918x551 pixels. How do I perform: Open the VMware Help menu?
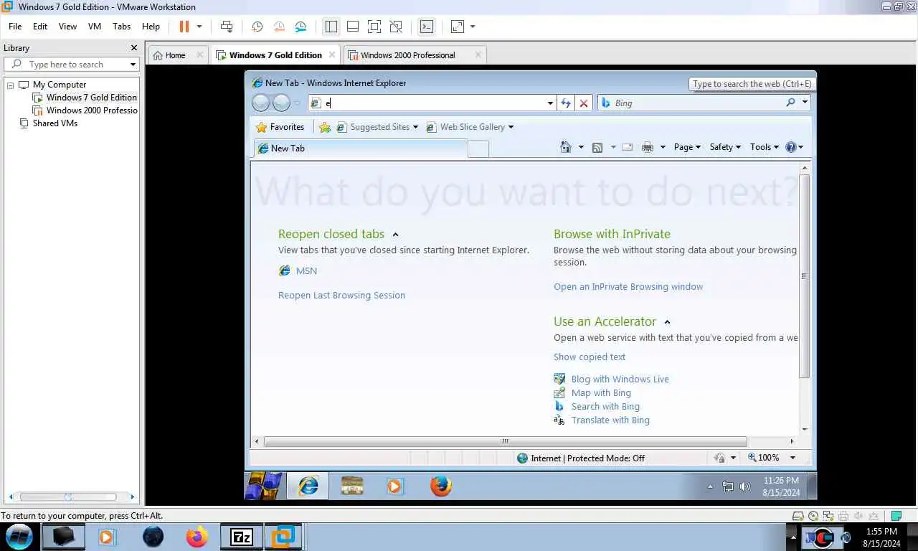coord(151,27)
